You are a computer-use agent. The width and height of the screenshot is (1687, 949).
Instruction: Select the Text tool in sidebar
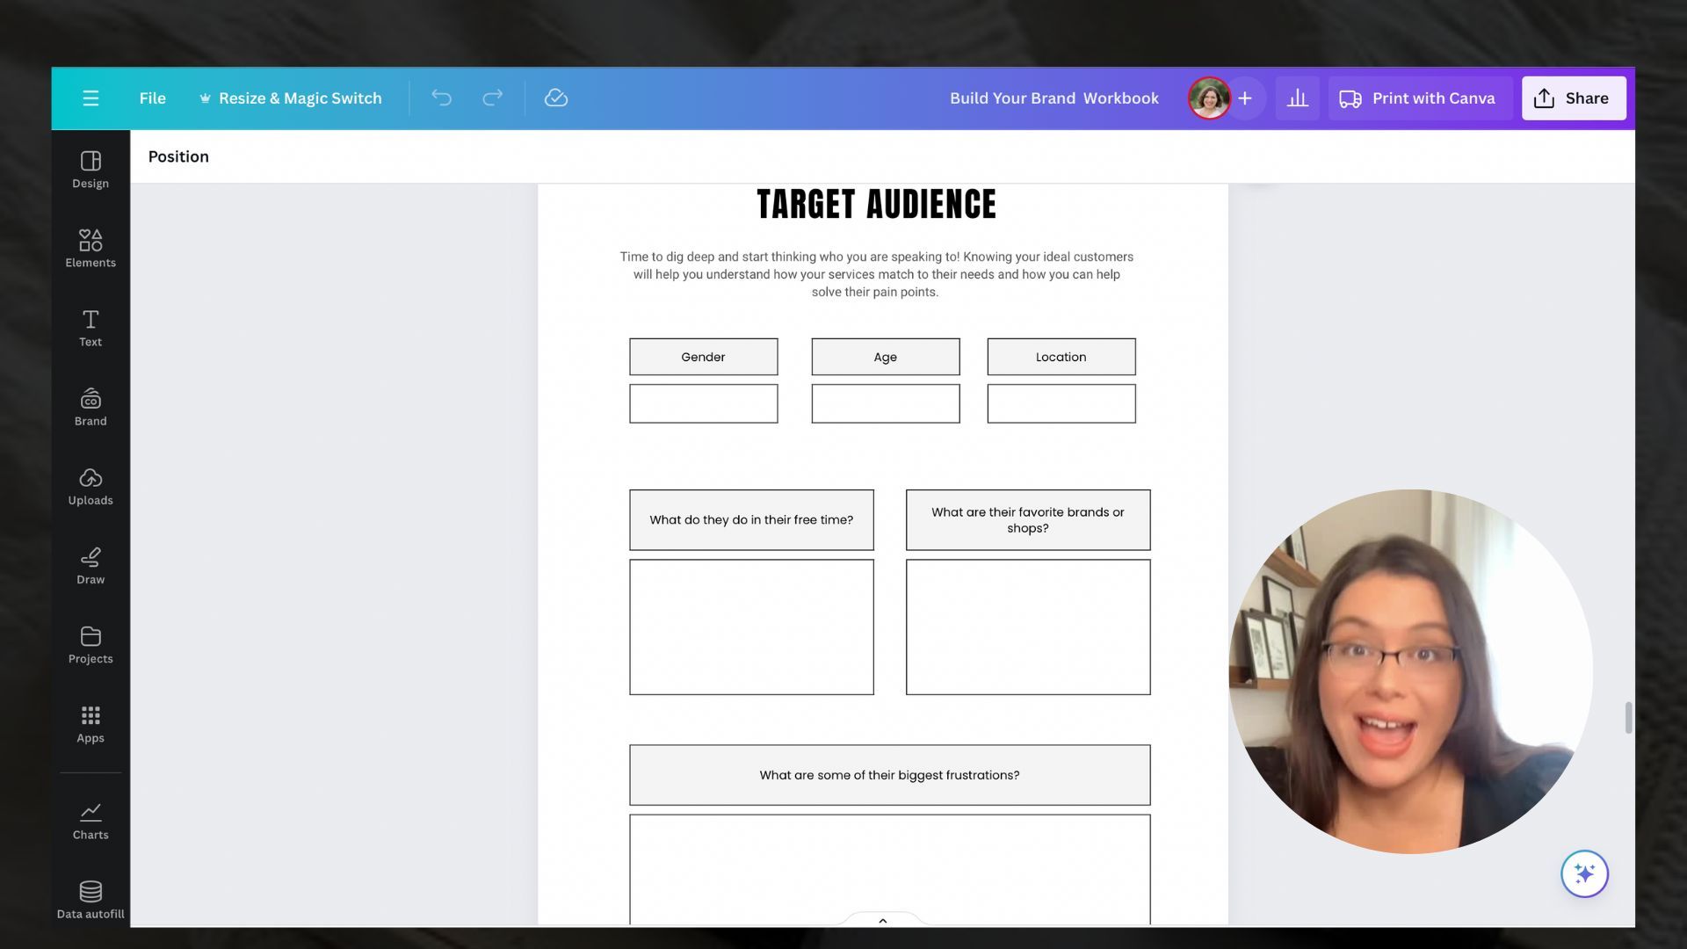(91, 328)
